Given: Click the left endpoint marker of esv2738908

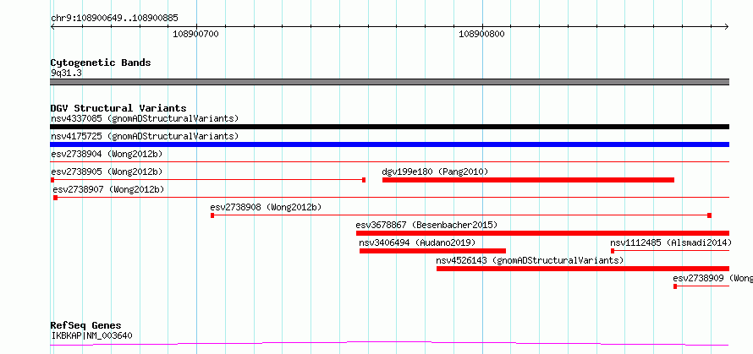Looking at the screenshot, I should pos(212,215).
